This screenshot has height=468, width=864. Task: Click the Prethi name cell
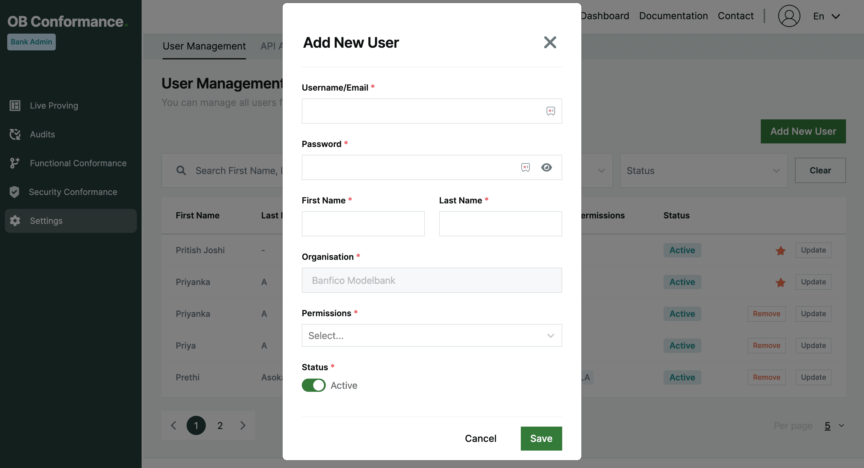click(187, 377)
